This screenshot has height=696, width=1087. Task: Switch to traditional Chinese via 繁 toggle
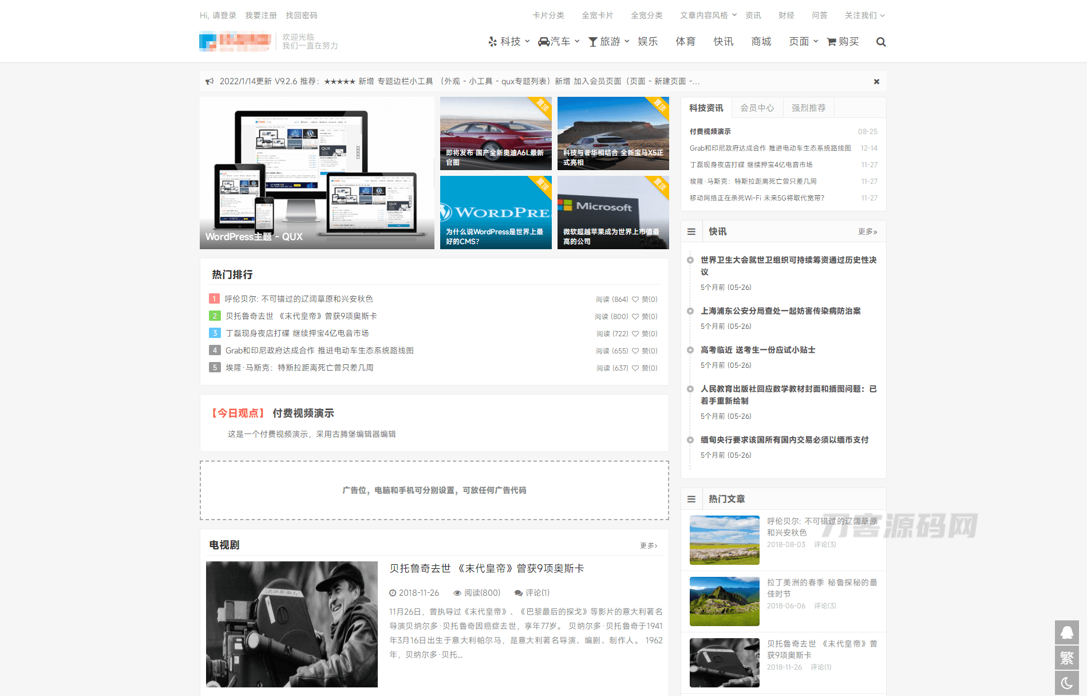point(1066,658)
